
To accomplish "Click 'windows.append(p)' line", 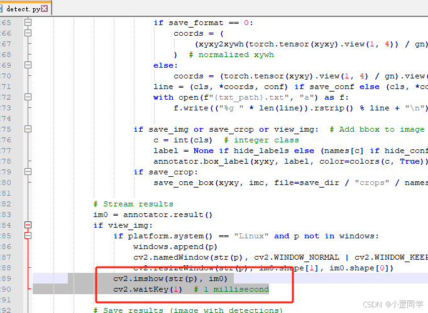I will pos(175,247).
